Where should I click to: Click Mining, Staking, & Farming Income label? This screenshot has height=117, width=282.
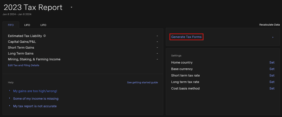34,59
